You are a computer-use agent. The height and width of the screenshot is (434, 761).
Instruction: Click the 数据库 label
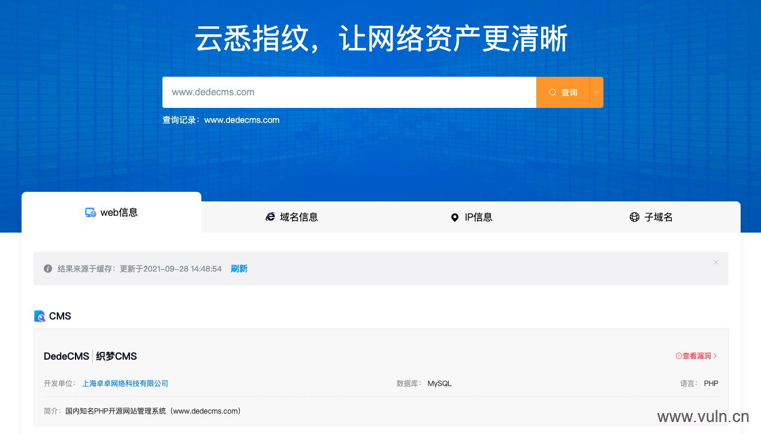coord(409,384)
